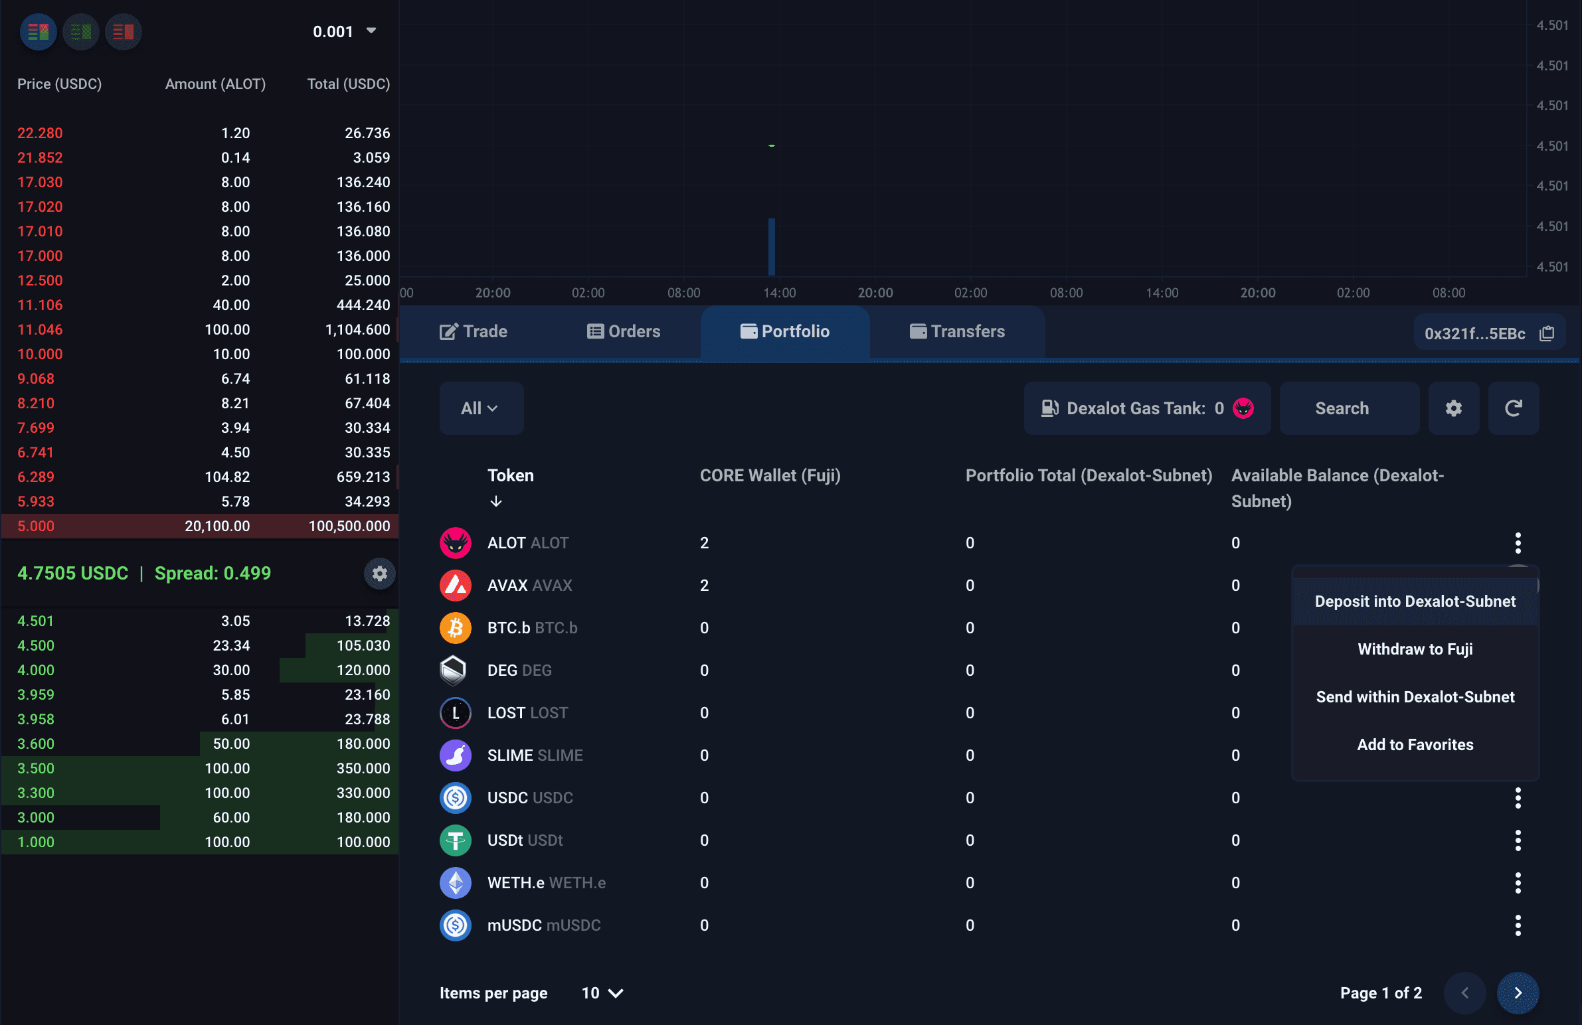Select ask price 22.280

click(x=40, y=133)
